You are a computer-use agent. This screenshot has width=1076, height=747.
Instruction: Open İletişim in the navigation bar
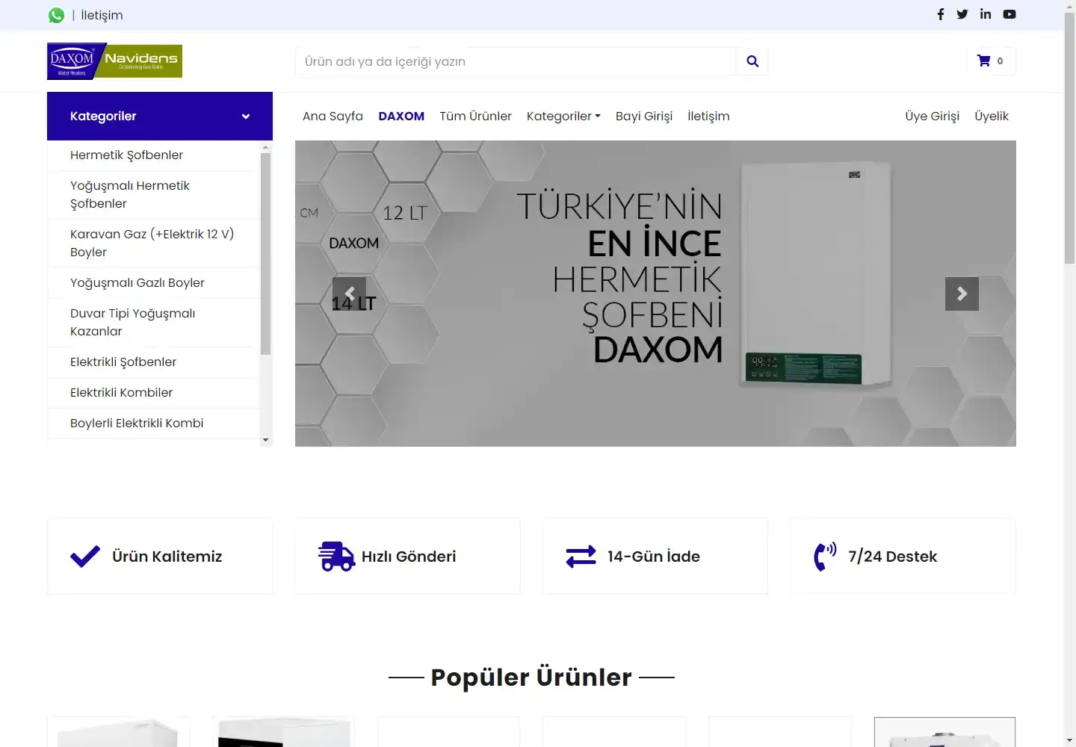click(708, 116)
